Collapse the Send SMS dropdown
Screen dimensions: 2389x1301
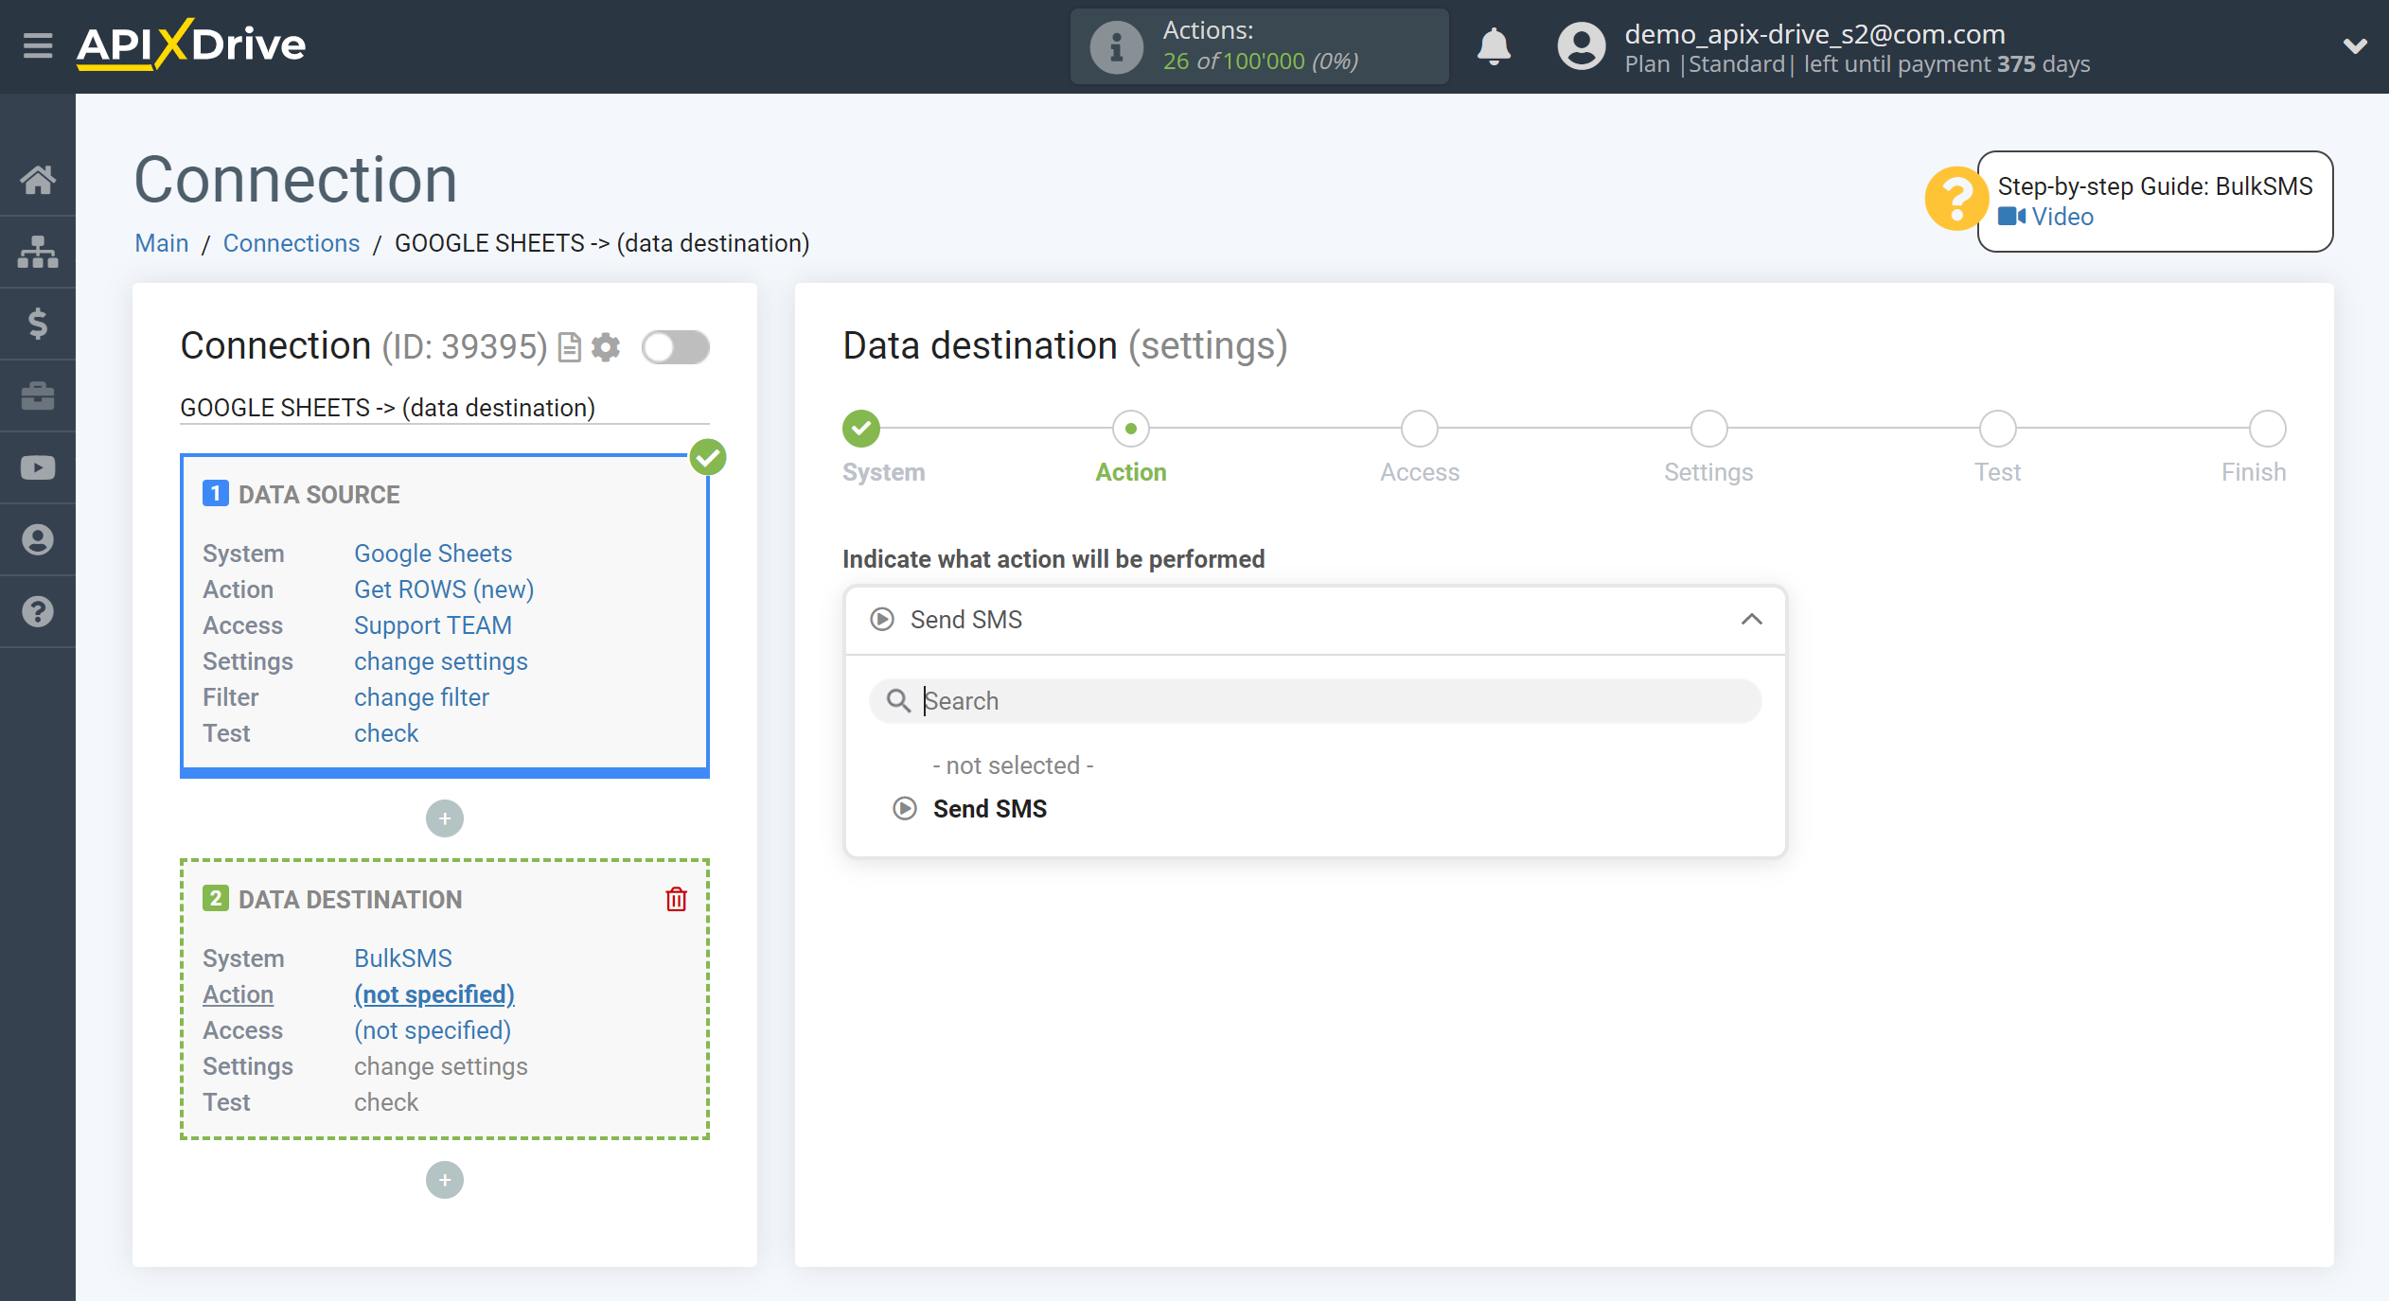coord(1750,619)
